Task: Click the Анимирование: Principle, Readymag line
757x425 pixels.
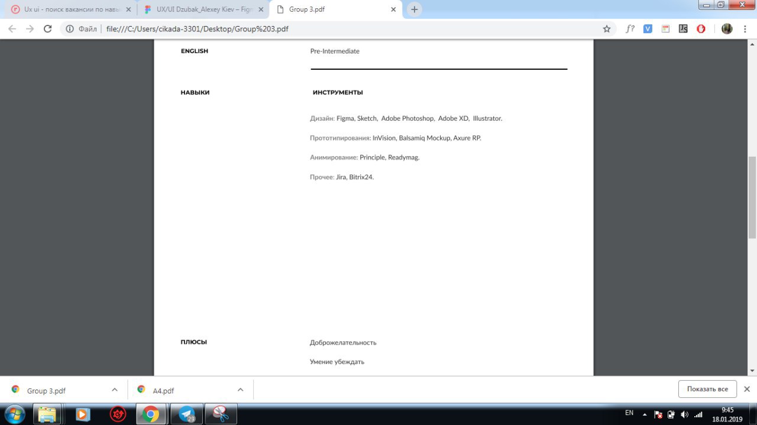Action: [x=365, y=158]
